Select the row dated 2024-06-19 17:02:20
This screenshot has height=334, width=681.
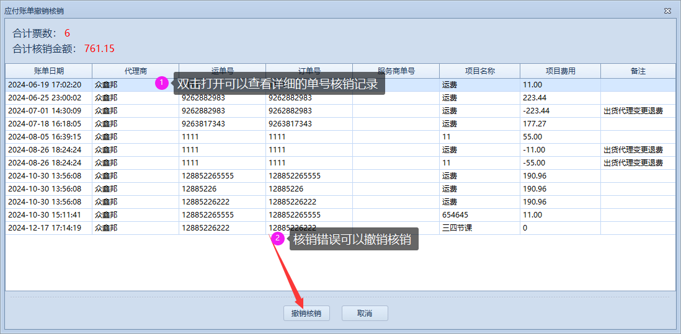pos(45,85)
